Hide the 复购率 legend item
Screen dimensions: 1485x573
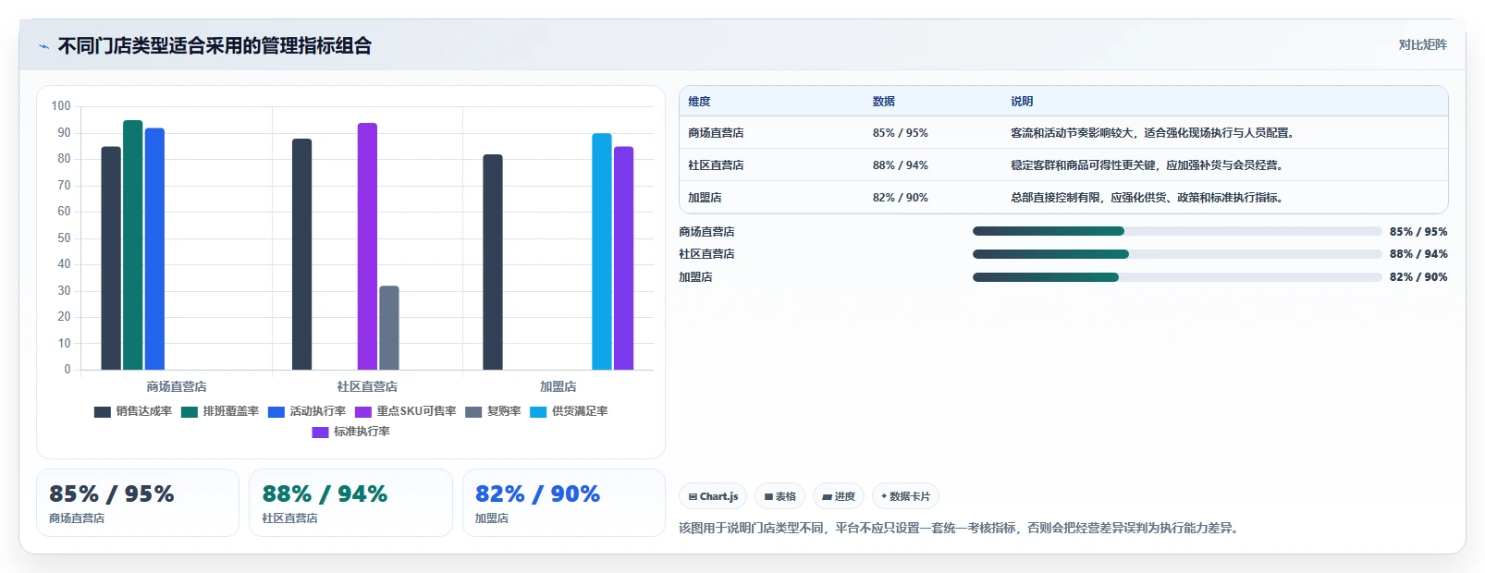[493, 411]
